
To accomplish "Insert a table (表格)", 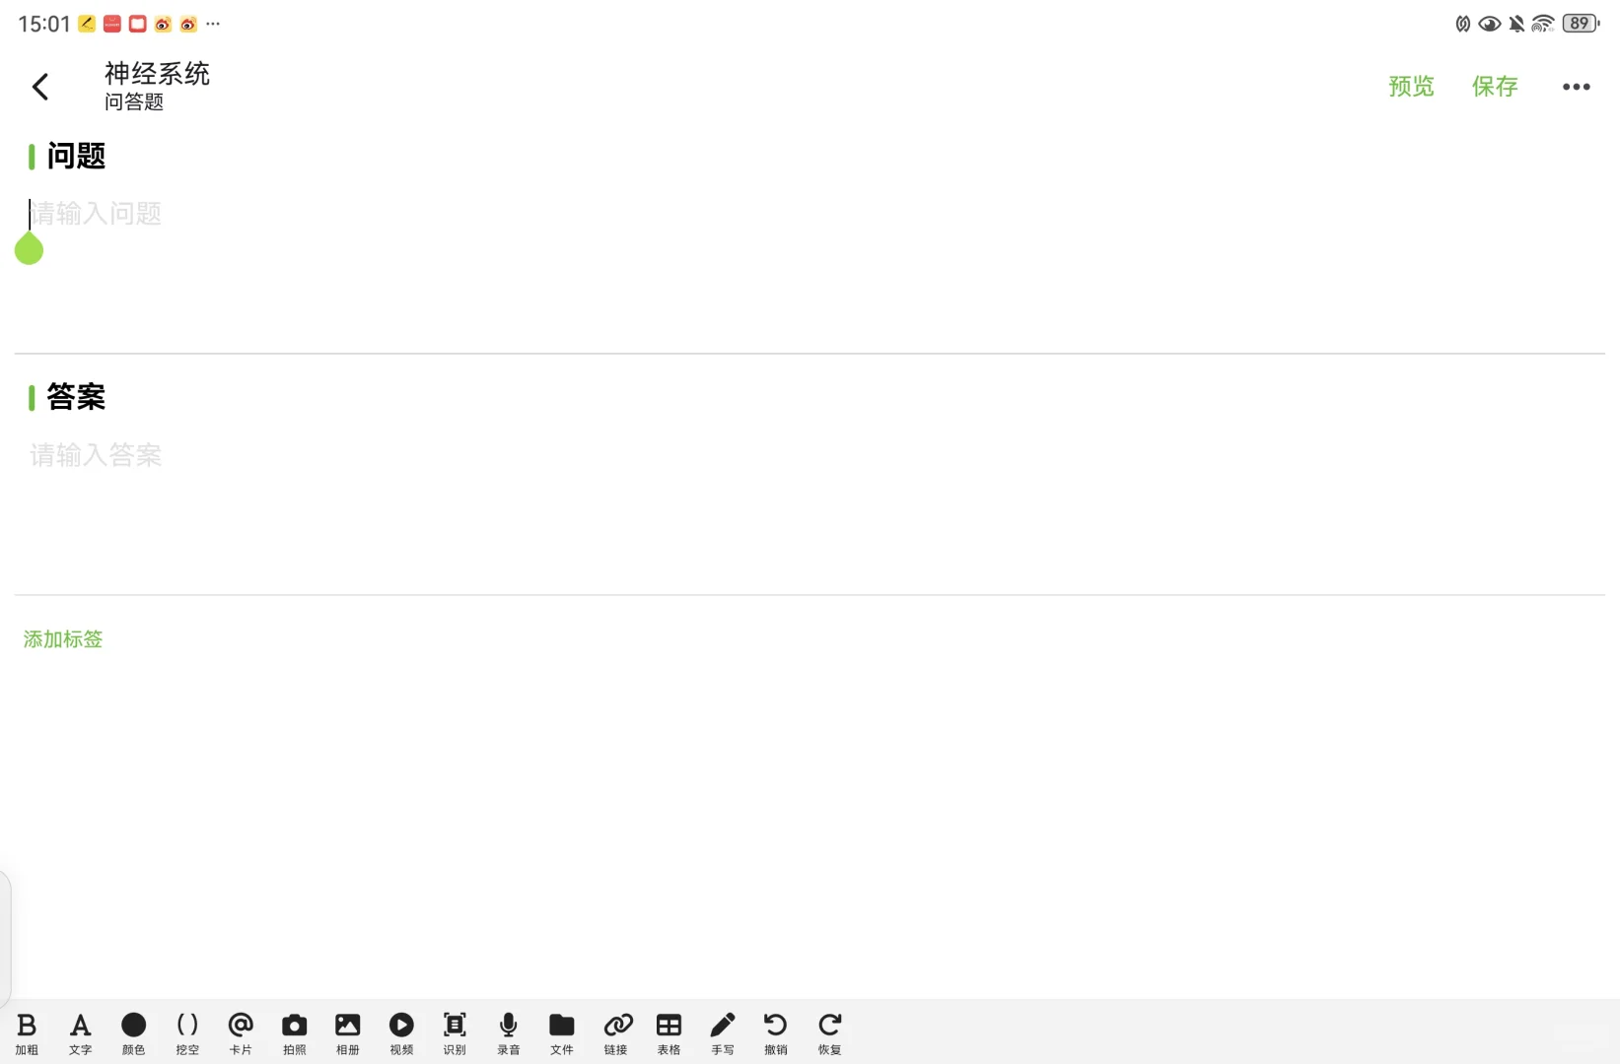I will coord(669,1033).
